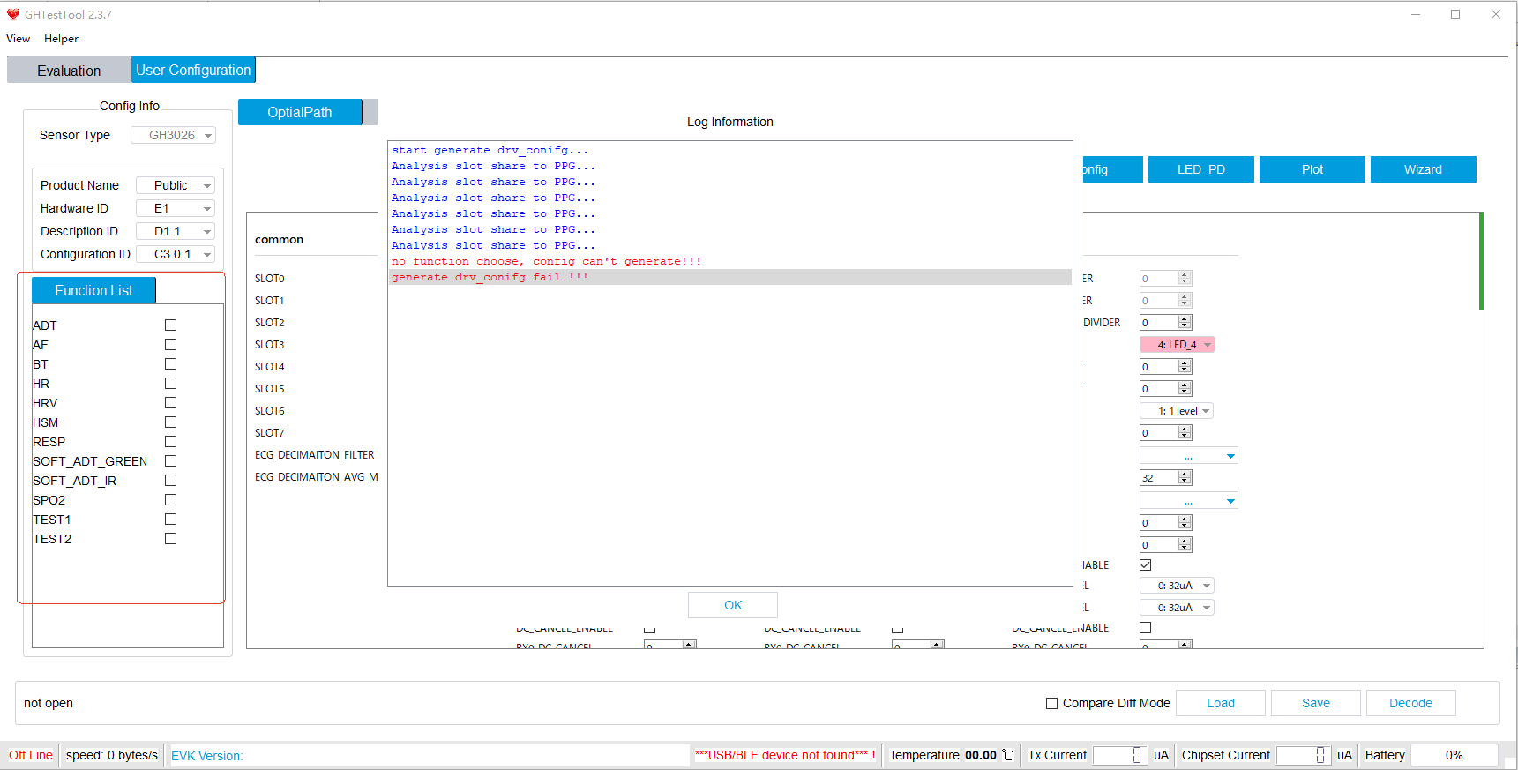Enable the HRV function checkbox
Viewport: 1518px width, 770px height.
pyautogui.click(x=170, y=403)
